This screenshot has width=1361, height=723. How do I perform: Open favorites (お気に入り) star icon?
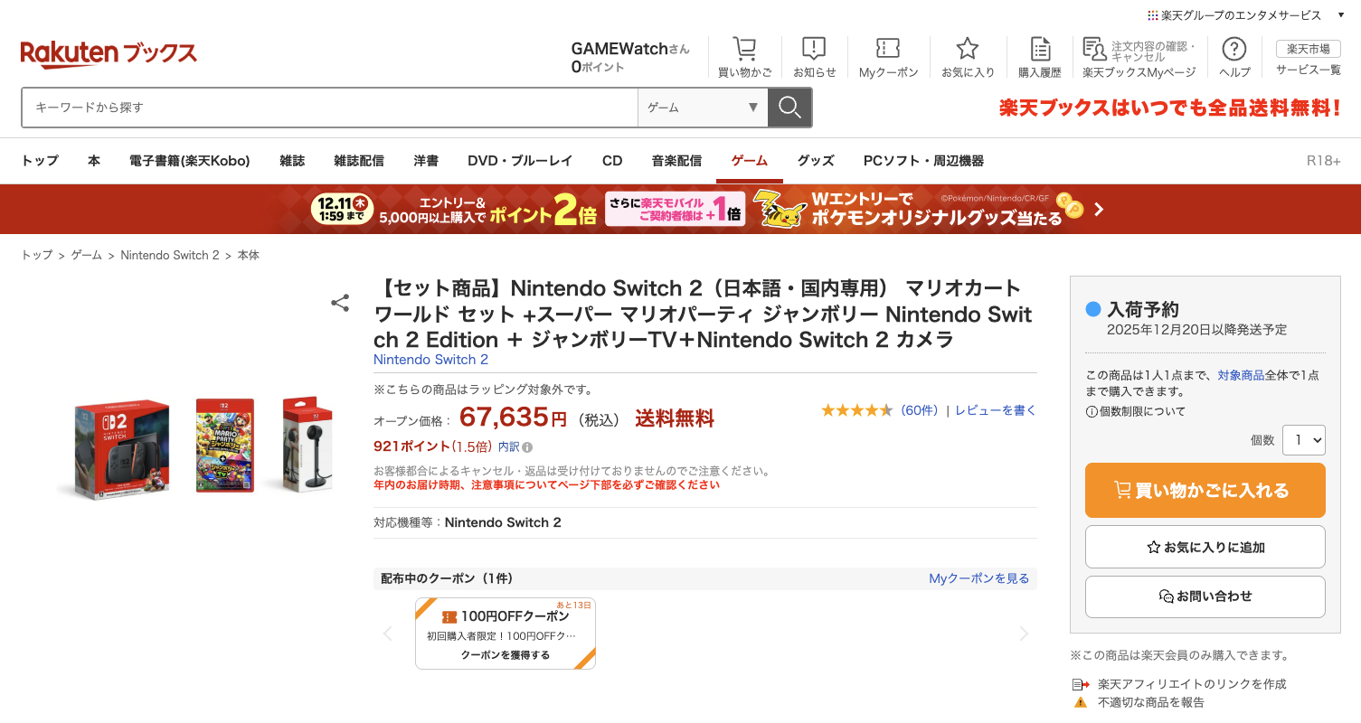point(968,49)
